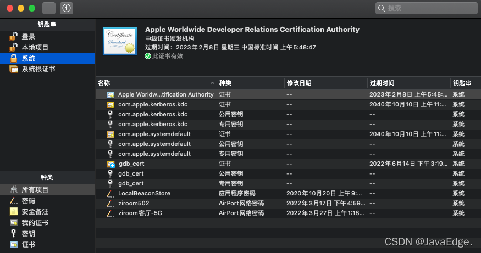Sort by 名称 column header

click(104, 83)
